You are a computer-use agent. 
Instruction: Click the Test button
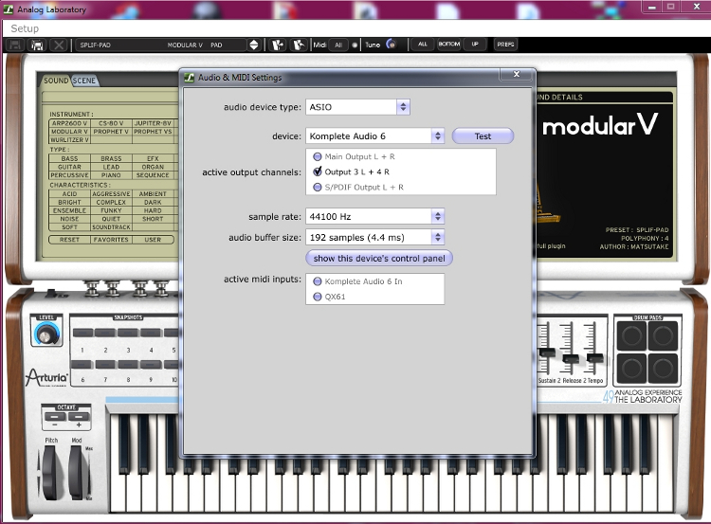[x=483, y=136]
